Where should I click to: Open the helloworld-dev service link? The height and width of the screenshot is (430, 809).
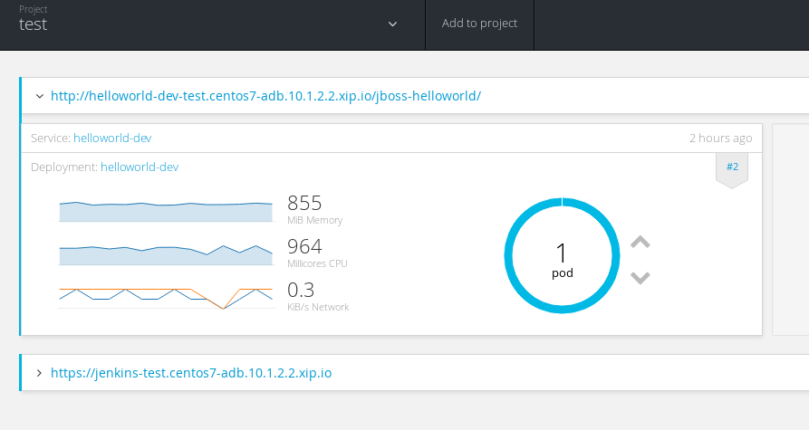click(112, 139)
